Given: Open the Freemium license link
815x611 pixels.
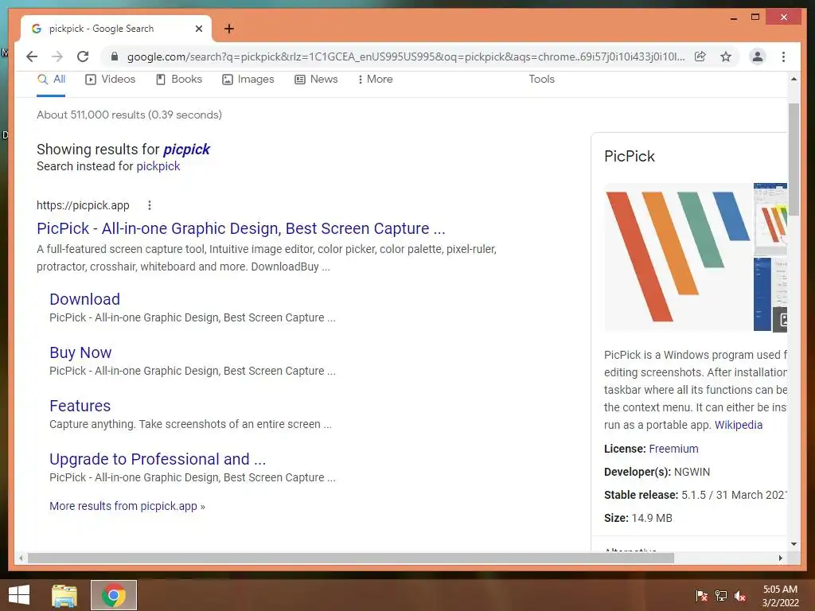Looking at the screenshot, I should click(x=673, y=449).
